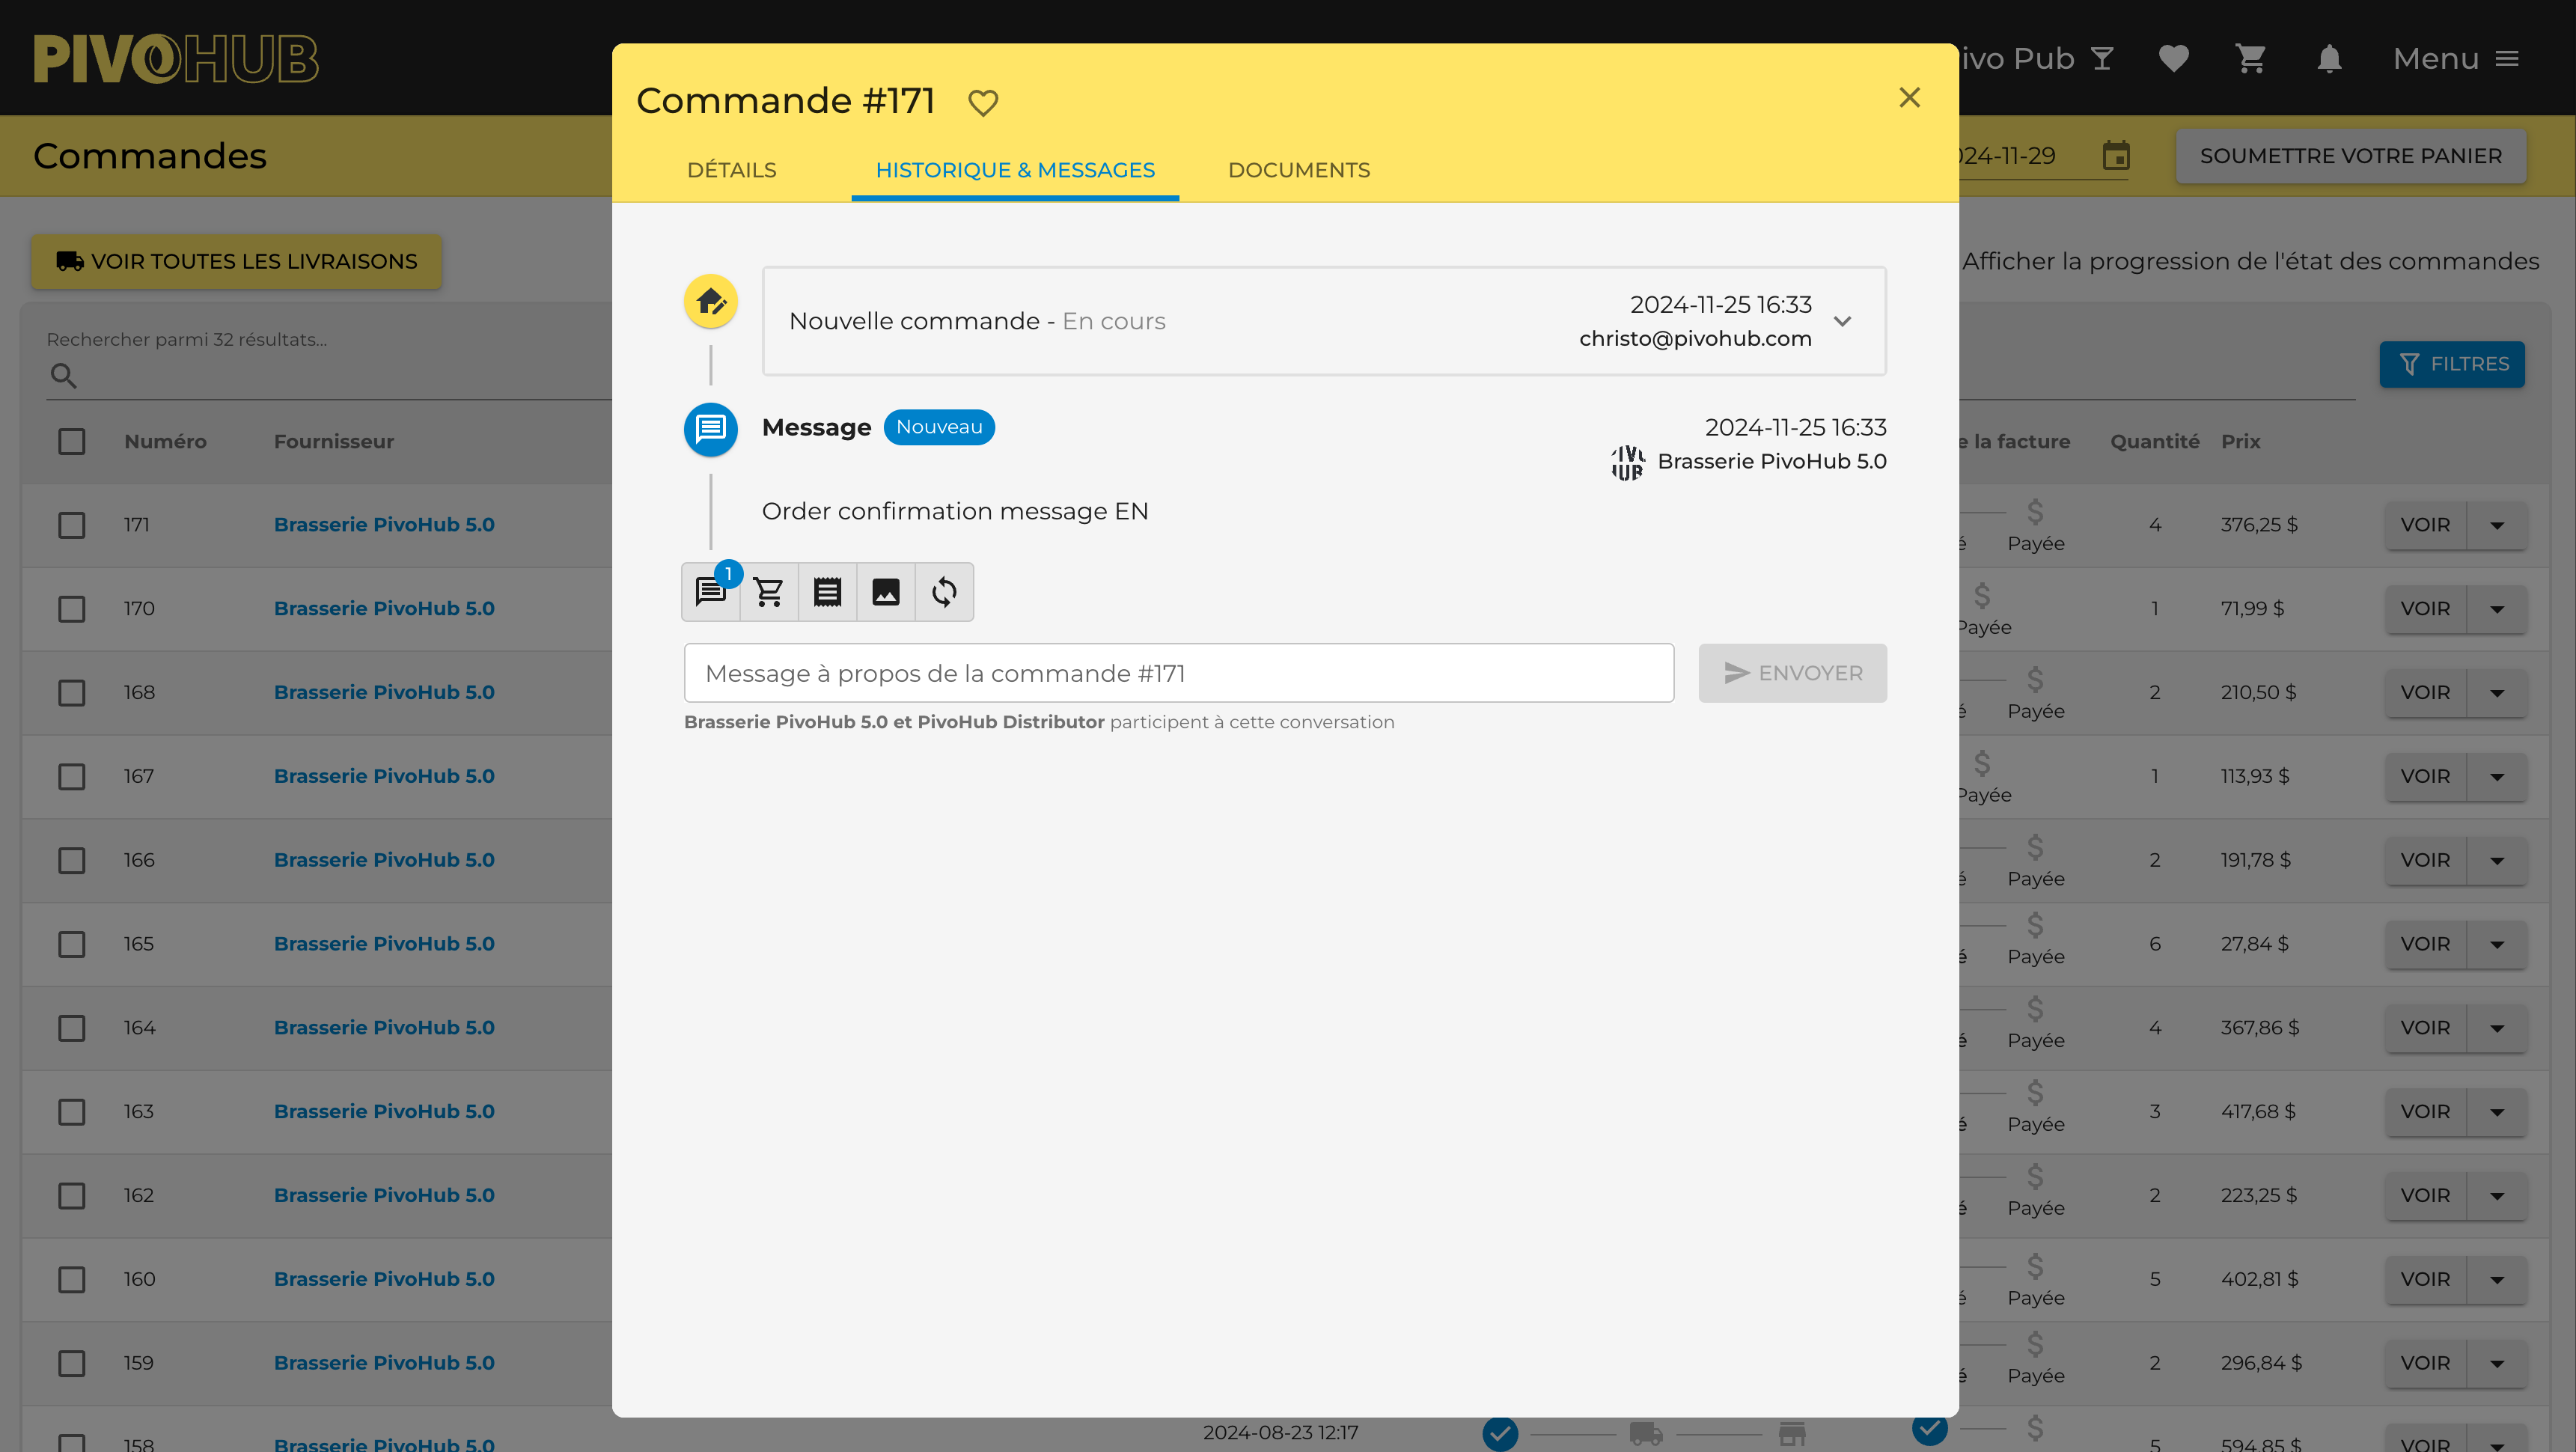Click the delivery truck progress icon
This screenshot has width=2576, height=1452.
click(1645, 1434)
